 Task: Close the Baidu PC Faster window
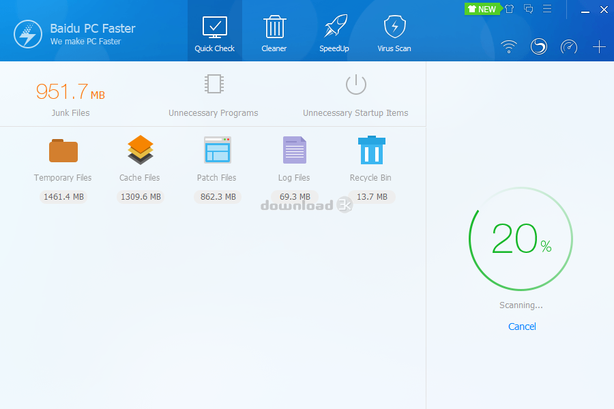pyautogui.click(x=604, y=10)
